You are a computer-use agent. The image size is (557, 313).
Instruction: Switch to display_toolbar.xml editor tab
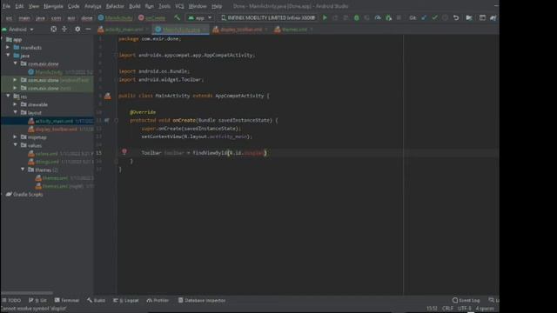pos(240,30)
